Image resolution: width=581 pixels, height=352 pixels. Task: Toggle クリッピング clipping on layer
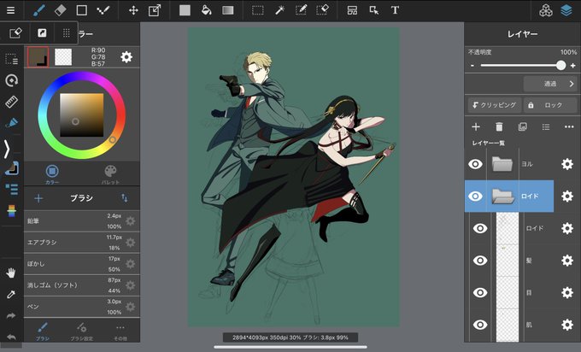[x=495, y=105]
